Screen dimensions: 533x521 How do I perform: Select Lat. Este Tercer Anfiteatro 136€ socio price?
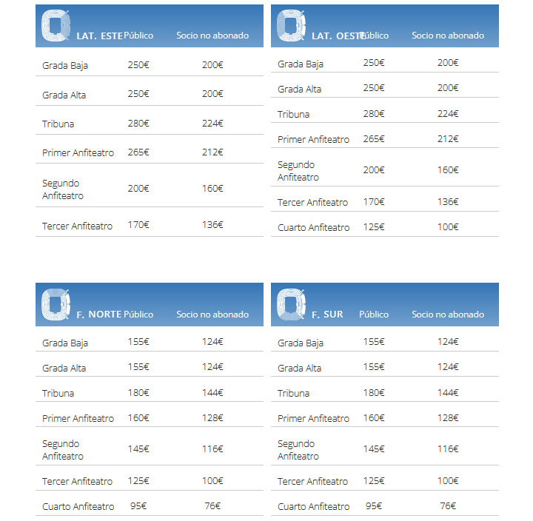coord(212,225)
